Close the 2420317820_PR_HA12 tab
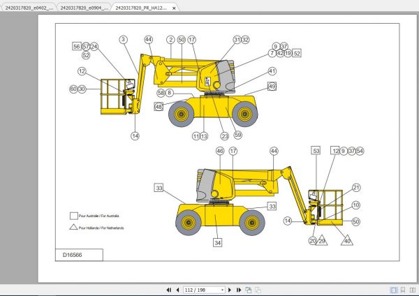Viewport: 419px width, 296px height. [174, 8]
